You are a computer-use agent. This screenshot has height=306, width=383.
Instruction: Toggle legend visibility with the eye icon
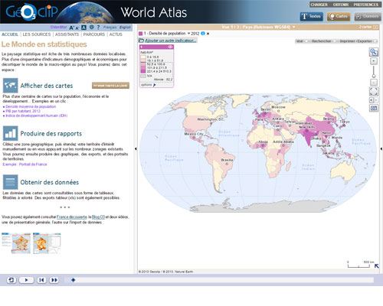[x=170, y=47]
